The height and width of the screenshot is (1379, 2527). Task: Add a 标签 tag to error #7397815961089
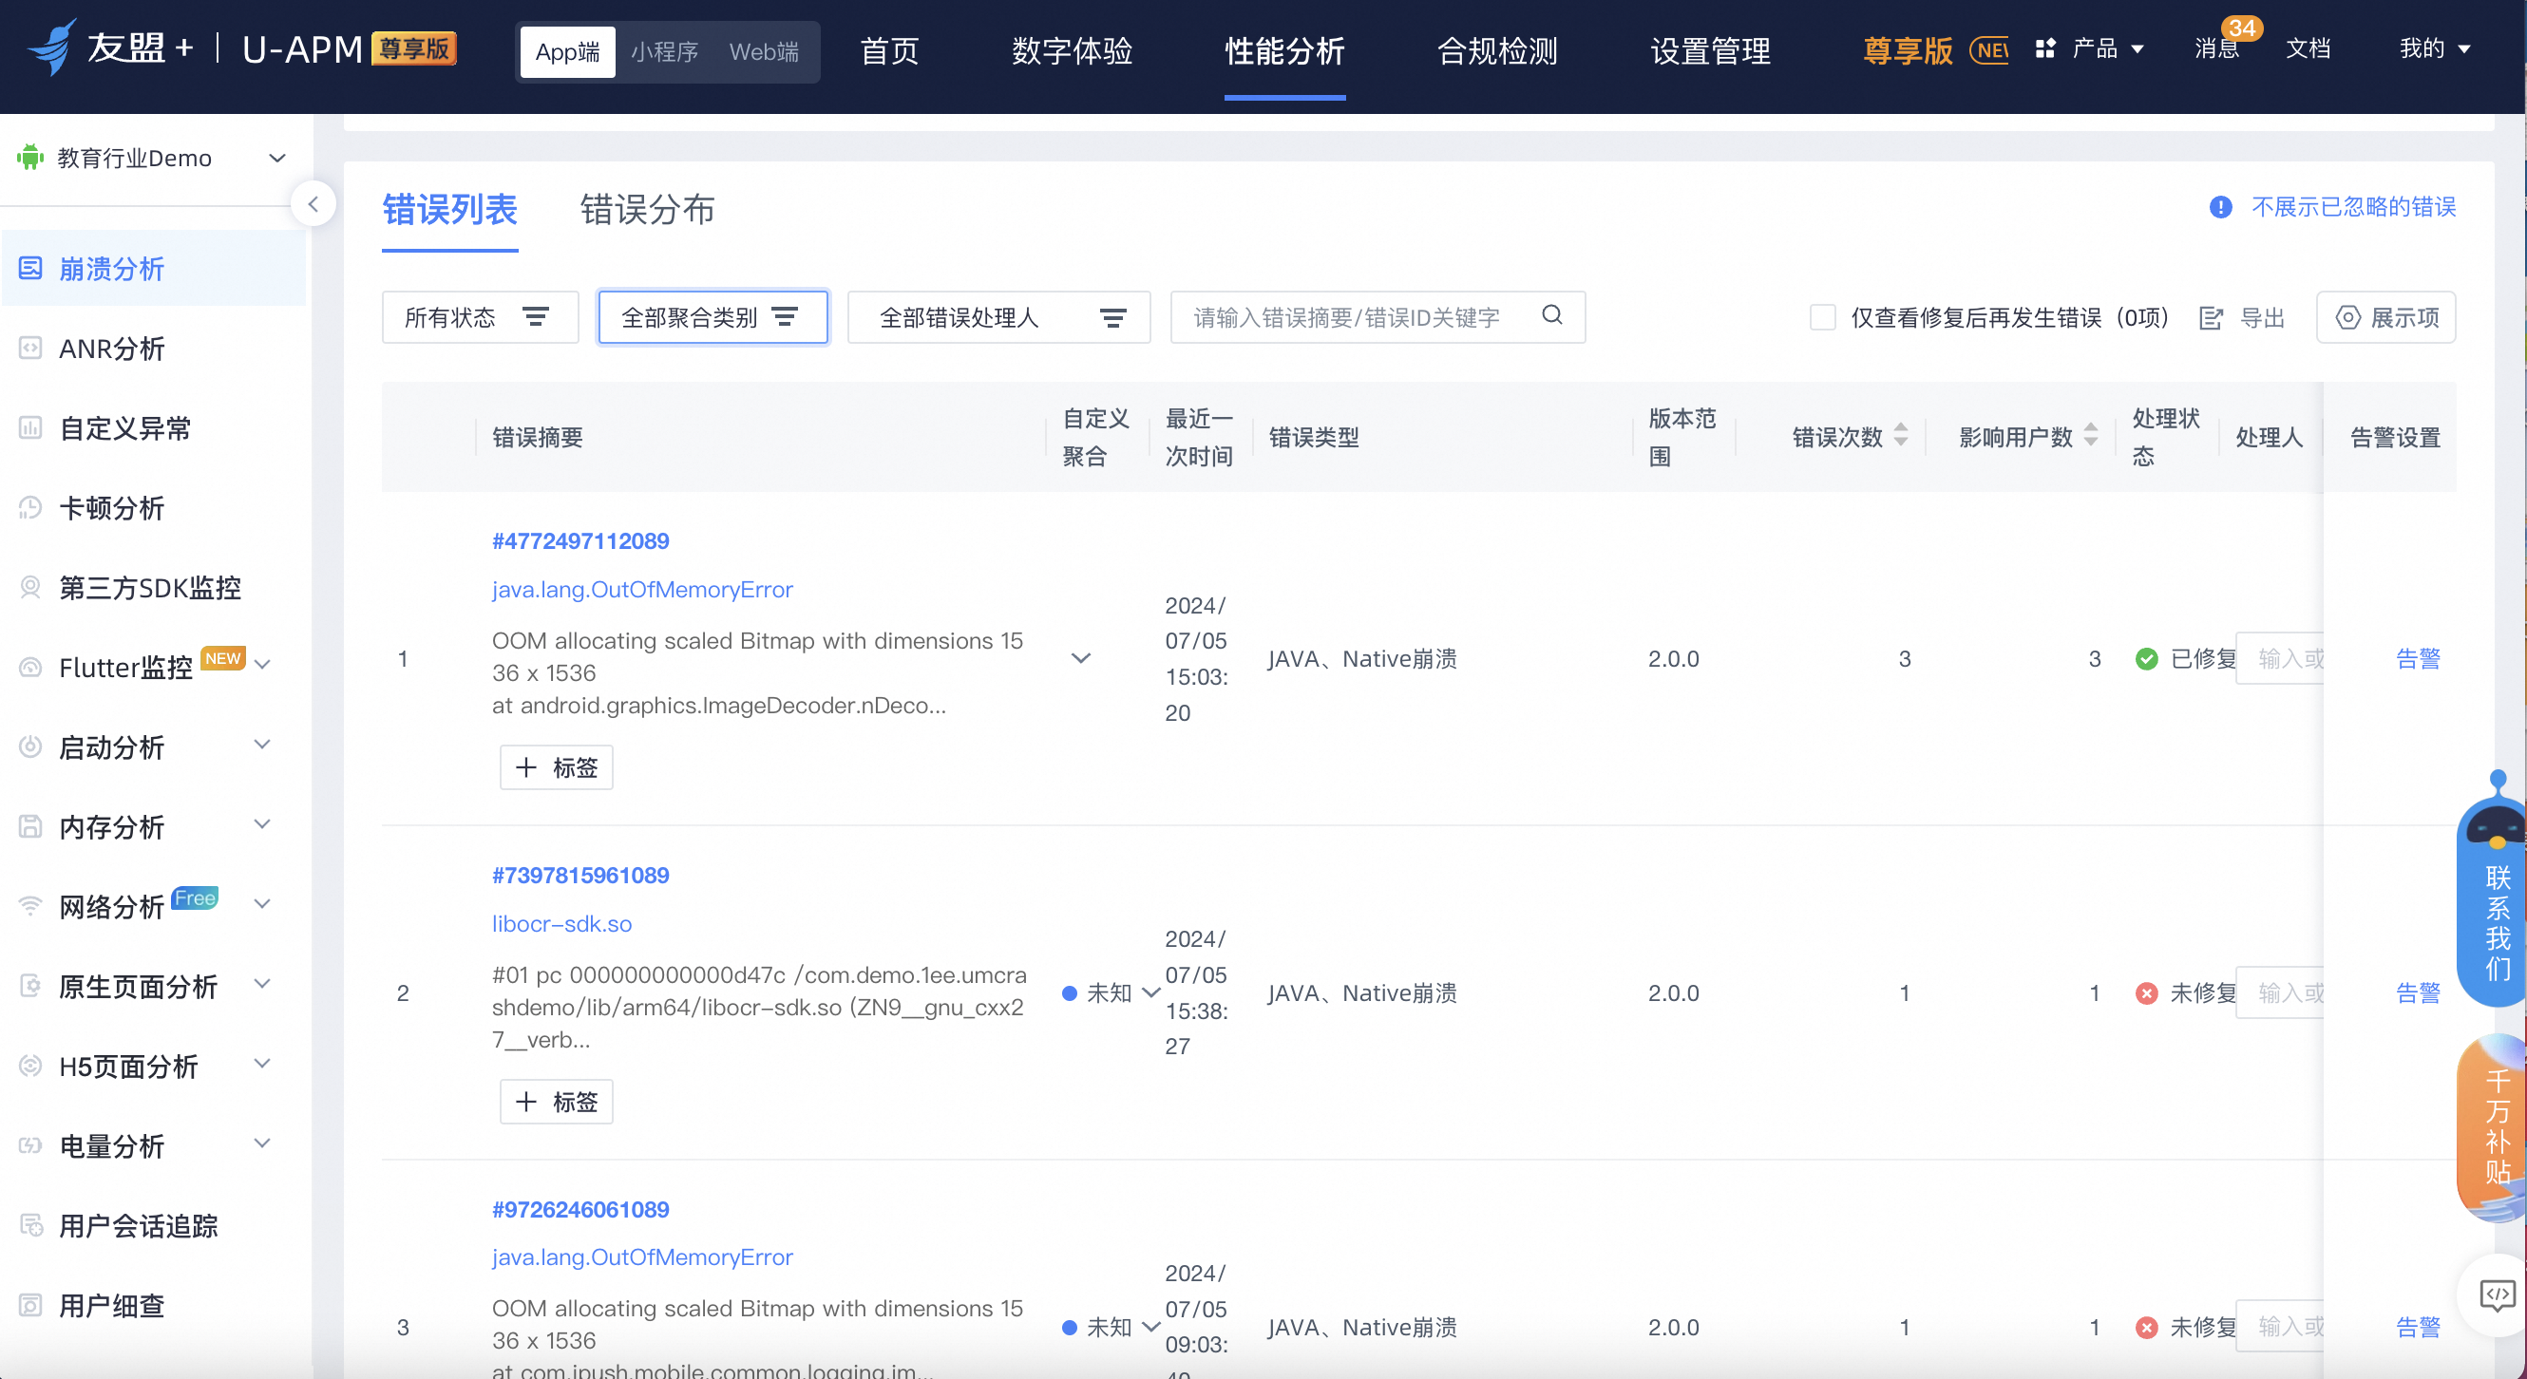[556, 1102]
